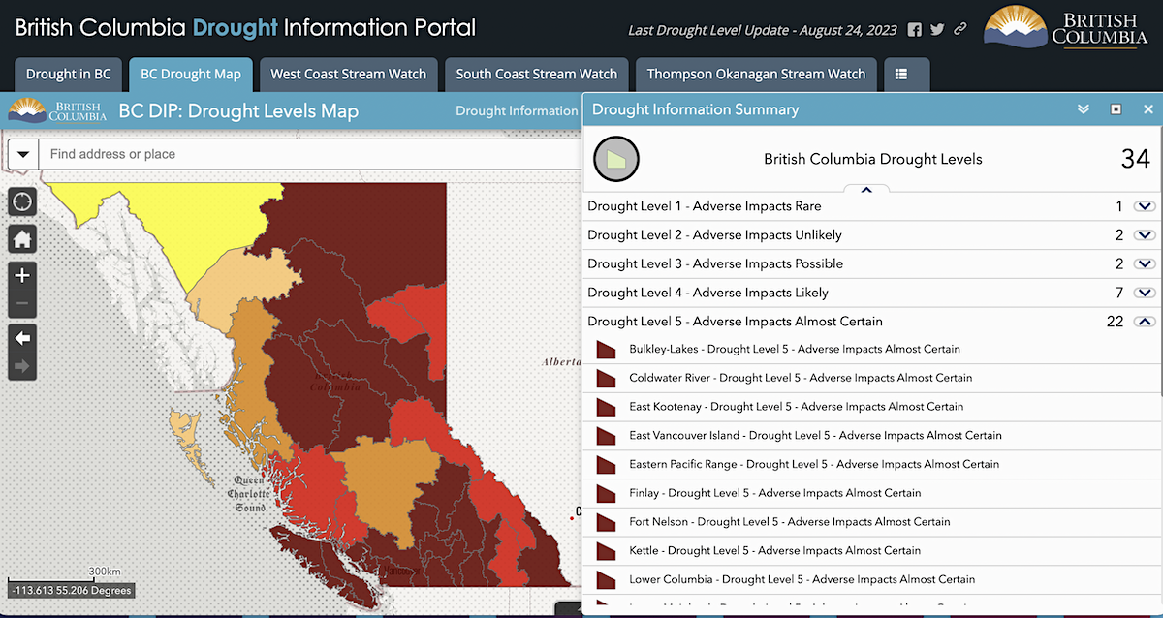The height and width of the screenshot is (618, 1163).
Task: Reset map with the Home extent button
Action: tap(22, 238)
